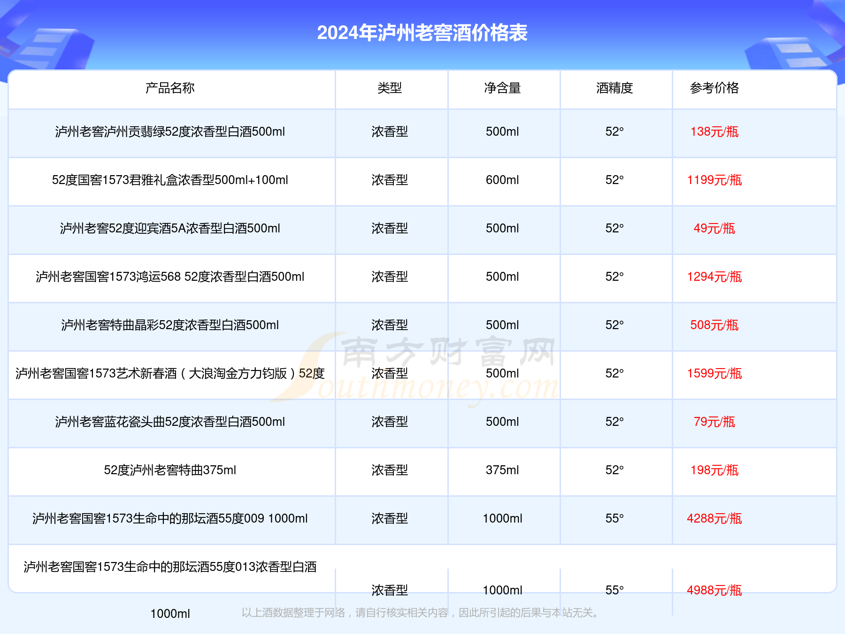Click 500ml in the 138元 row

[502, 132]
